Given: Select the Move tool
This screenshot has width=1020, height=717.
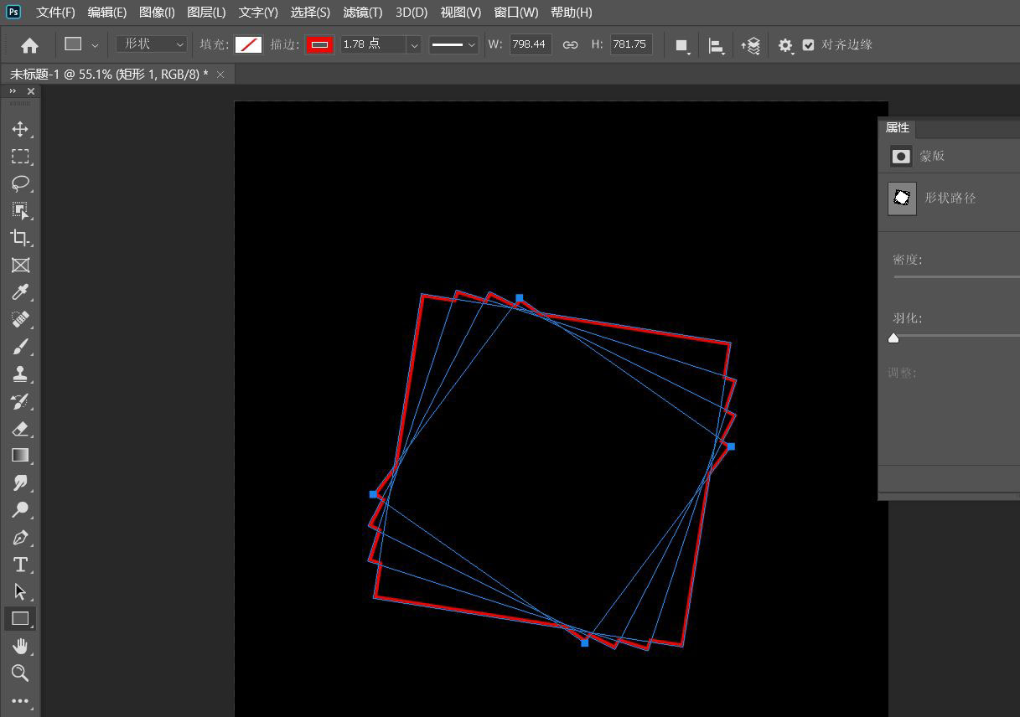Looking at the screenshot, I should coord(20,129).
